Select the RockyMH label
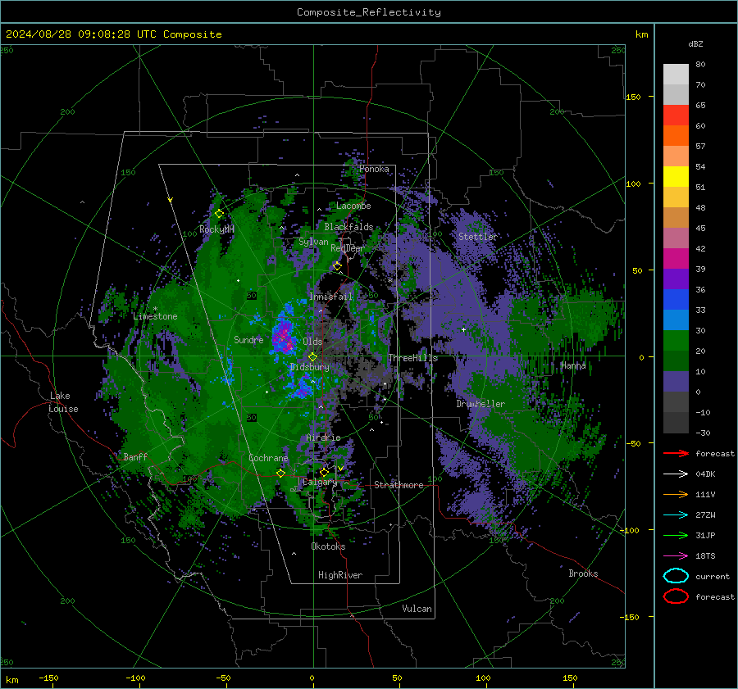The image size is (738, 689). 216,229
